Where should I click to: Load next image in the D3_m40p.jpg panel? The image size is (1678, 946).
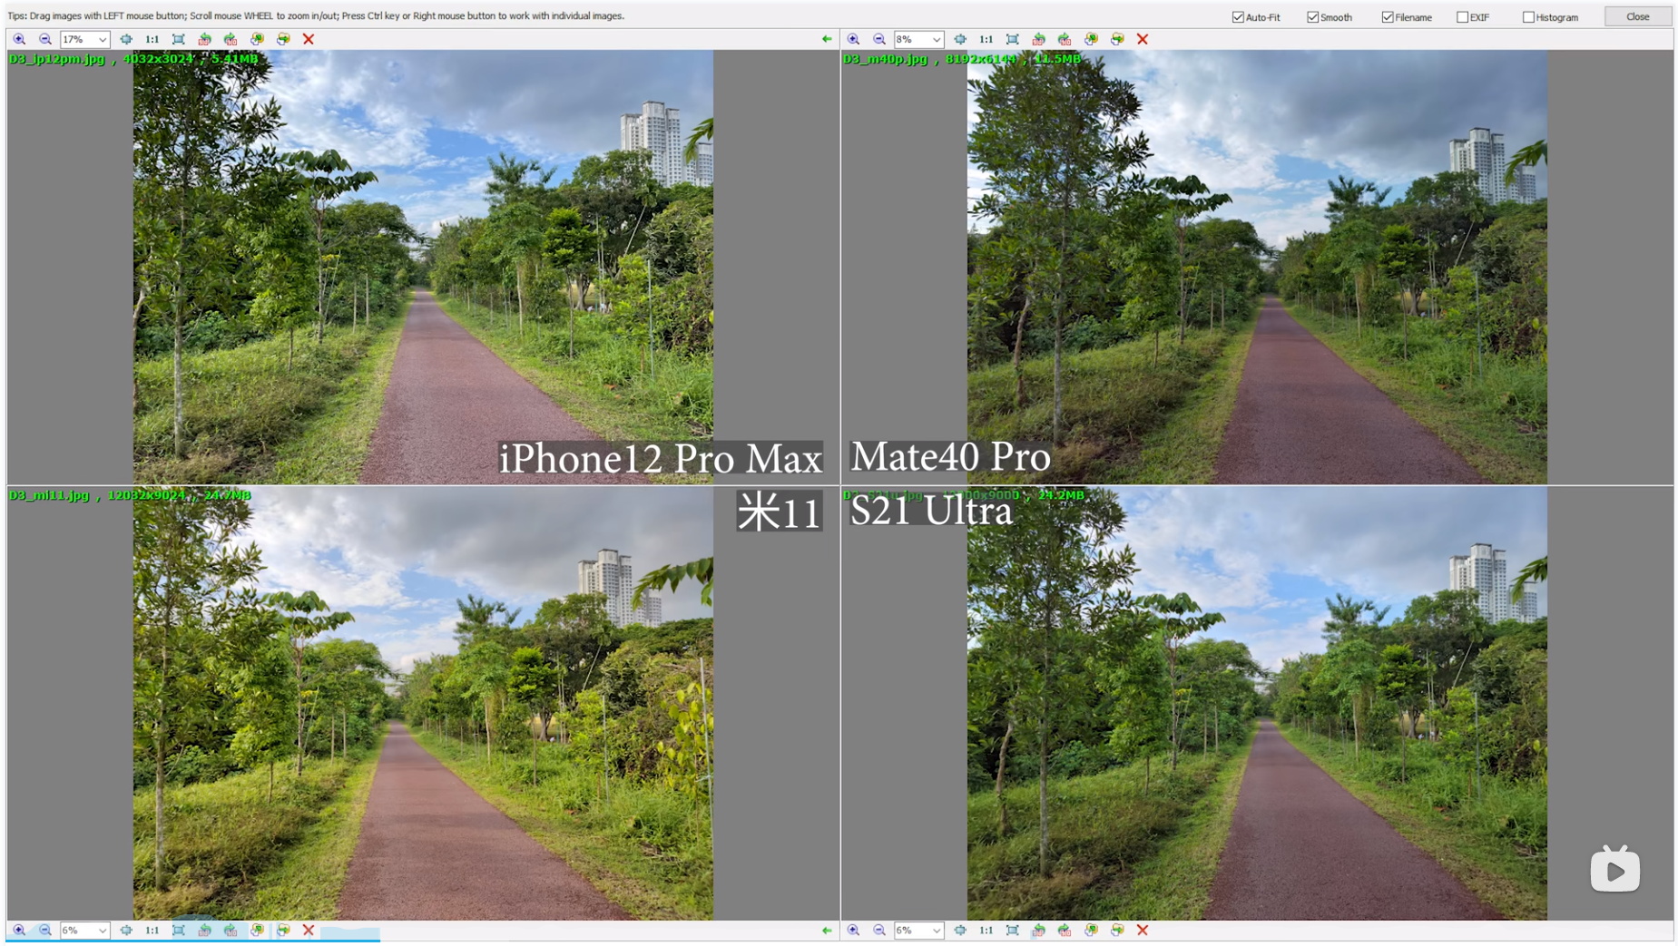(x=1117, y=39)
